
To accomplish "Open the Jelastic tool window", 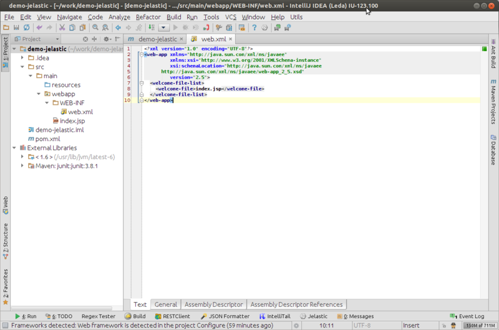I will [x=313, y=316].
